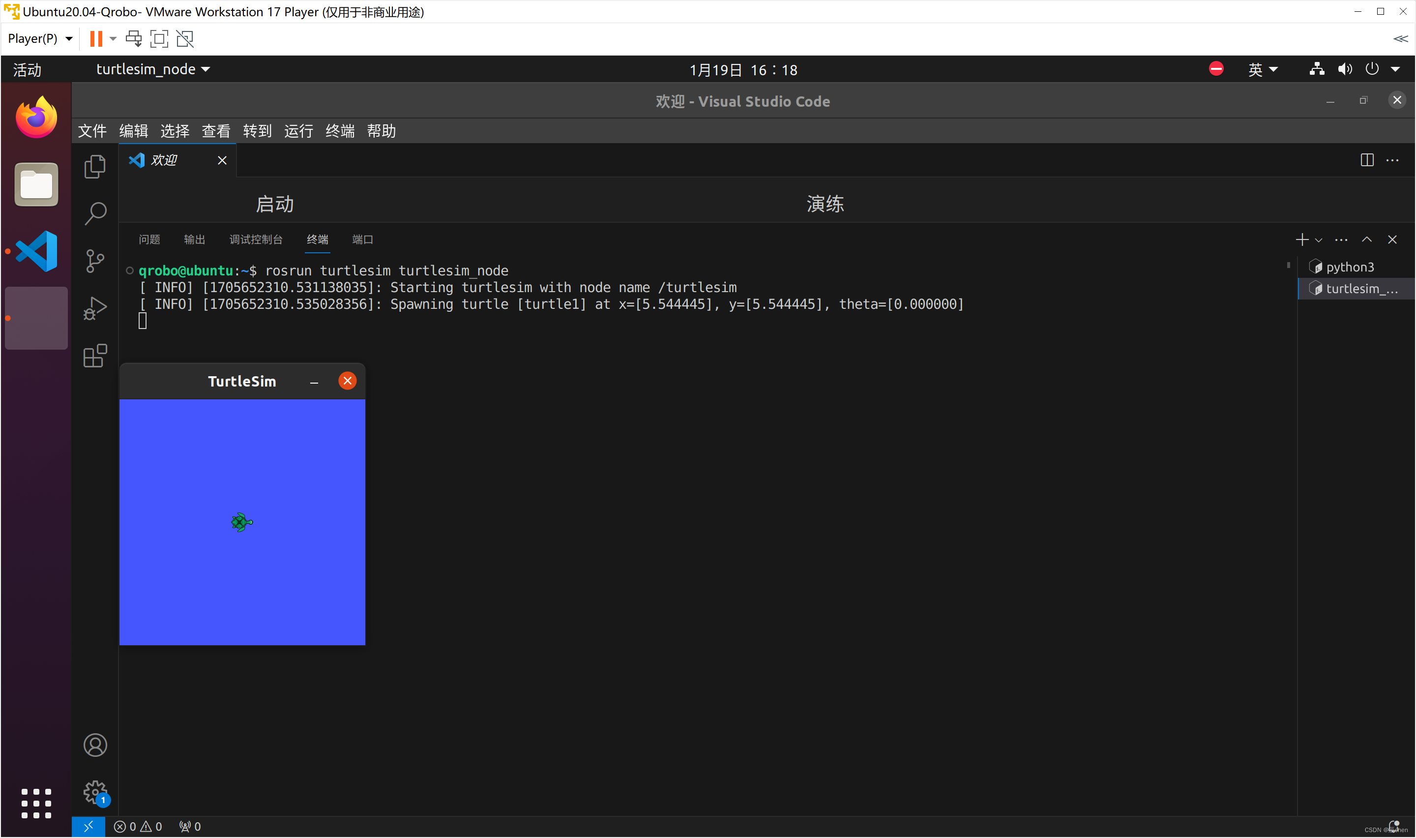This screenshot has height=838, width=1416.
Task: Click the rosrun turtlesim turtlesim_node command text
Action: coord(386,271)
